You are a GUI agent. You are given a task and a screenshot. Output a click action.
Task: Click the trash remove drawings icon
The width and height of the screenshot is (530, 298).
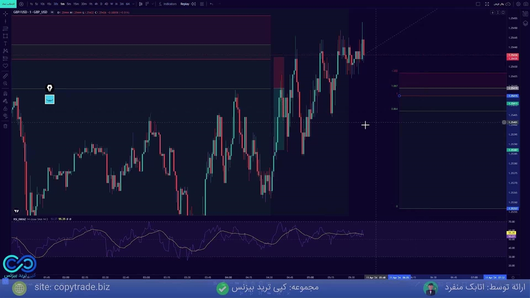point(5,126)
